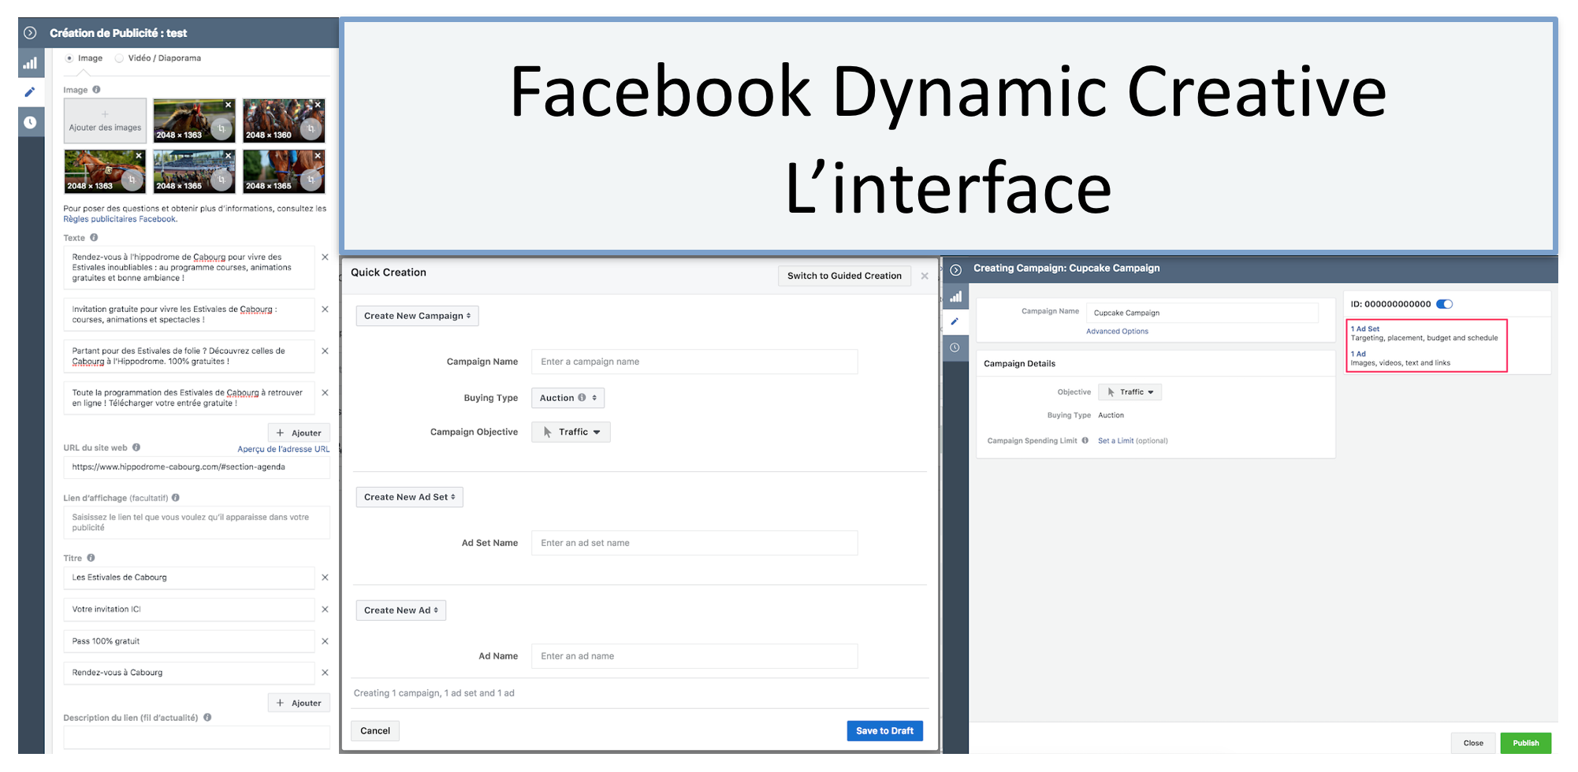
Task: Click the Save to Draft button
Action: 884,731
